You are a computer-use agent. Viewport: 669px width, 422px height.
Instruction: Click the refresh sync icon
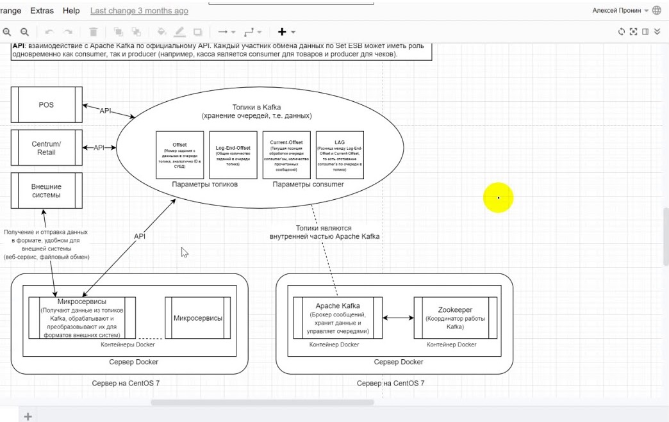pos(621,31)
